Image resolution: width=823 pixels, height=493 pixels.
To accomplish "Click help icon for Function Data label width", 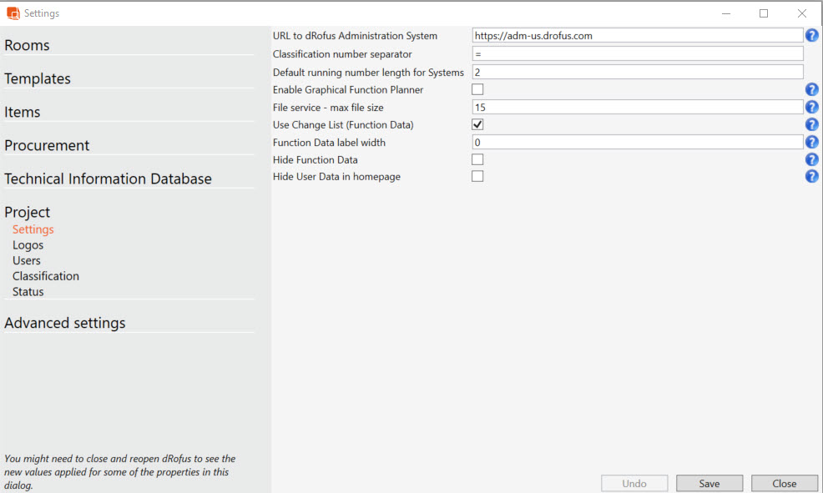I will [811, 143].
